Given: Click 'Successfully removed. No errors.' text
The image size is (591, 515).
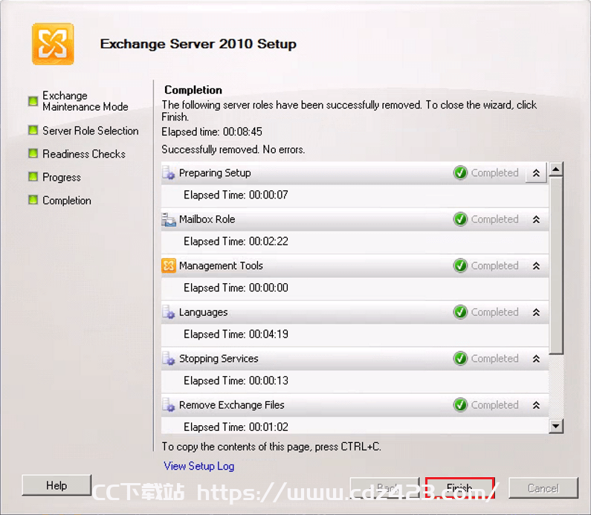Looking at the screenshot, I should 233,149.
